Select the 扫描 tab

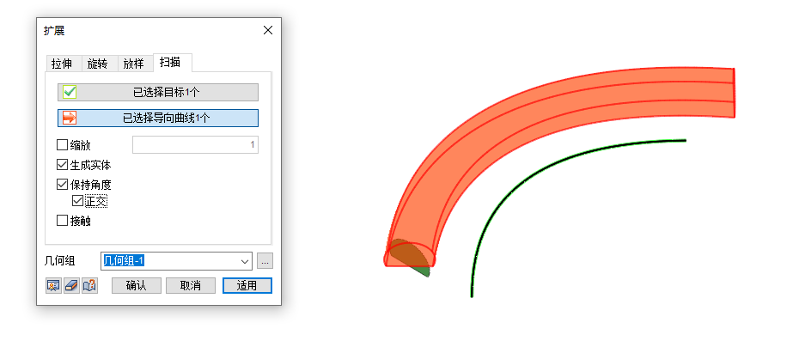point(171,62)
